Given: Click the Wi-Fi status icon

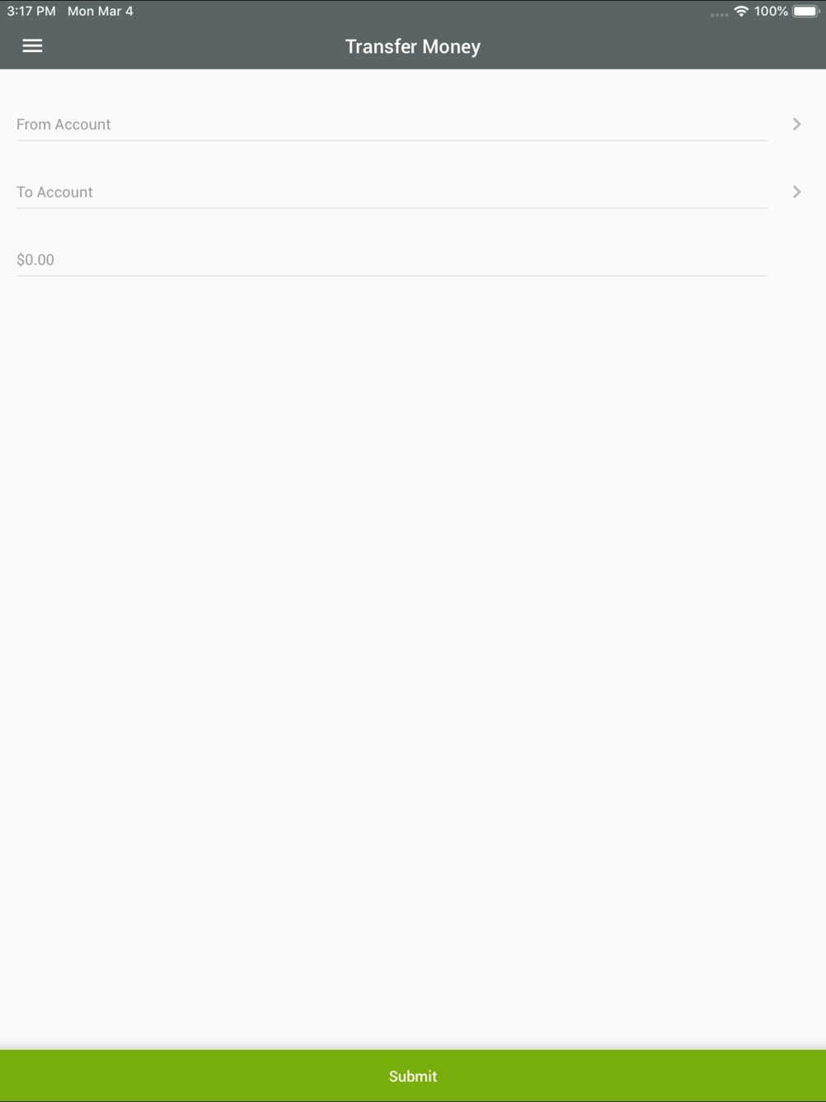Looking at the screenshot, I should [741, 11].
